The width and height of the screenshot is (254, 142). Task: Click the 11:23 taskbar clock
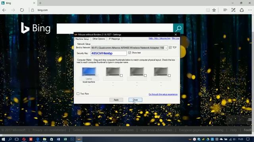point(241,139)
